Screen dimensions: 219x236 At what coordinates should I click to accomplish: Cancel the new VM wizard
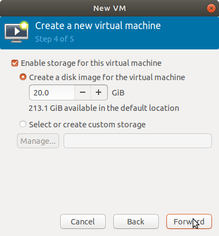[83, 222]
